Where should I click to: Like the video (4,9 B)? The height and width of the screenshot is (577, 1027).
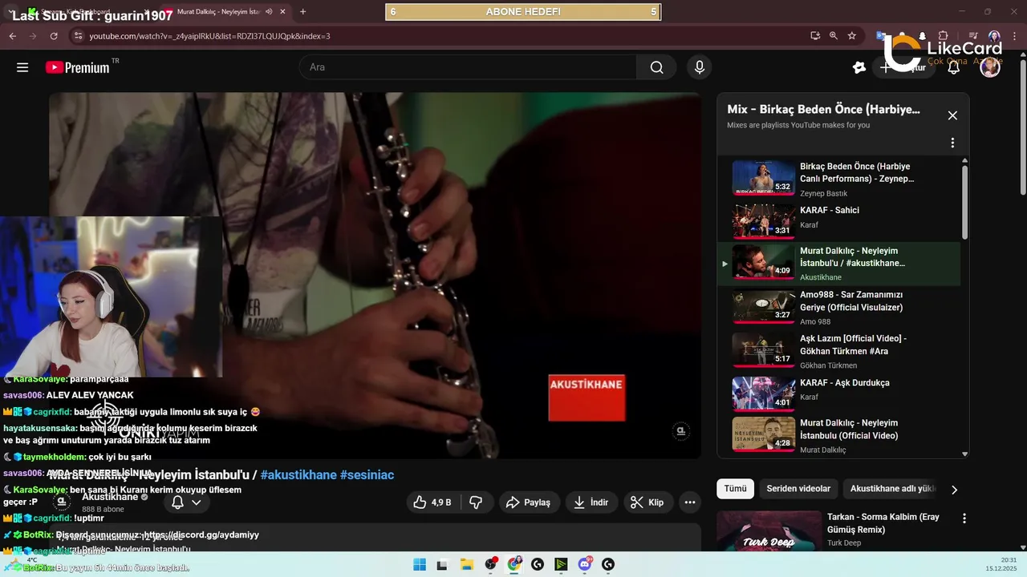click(432, 502)
